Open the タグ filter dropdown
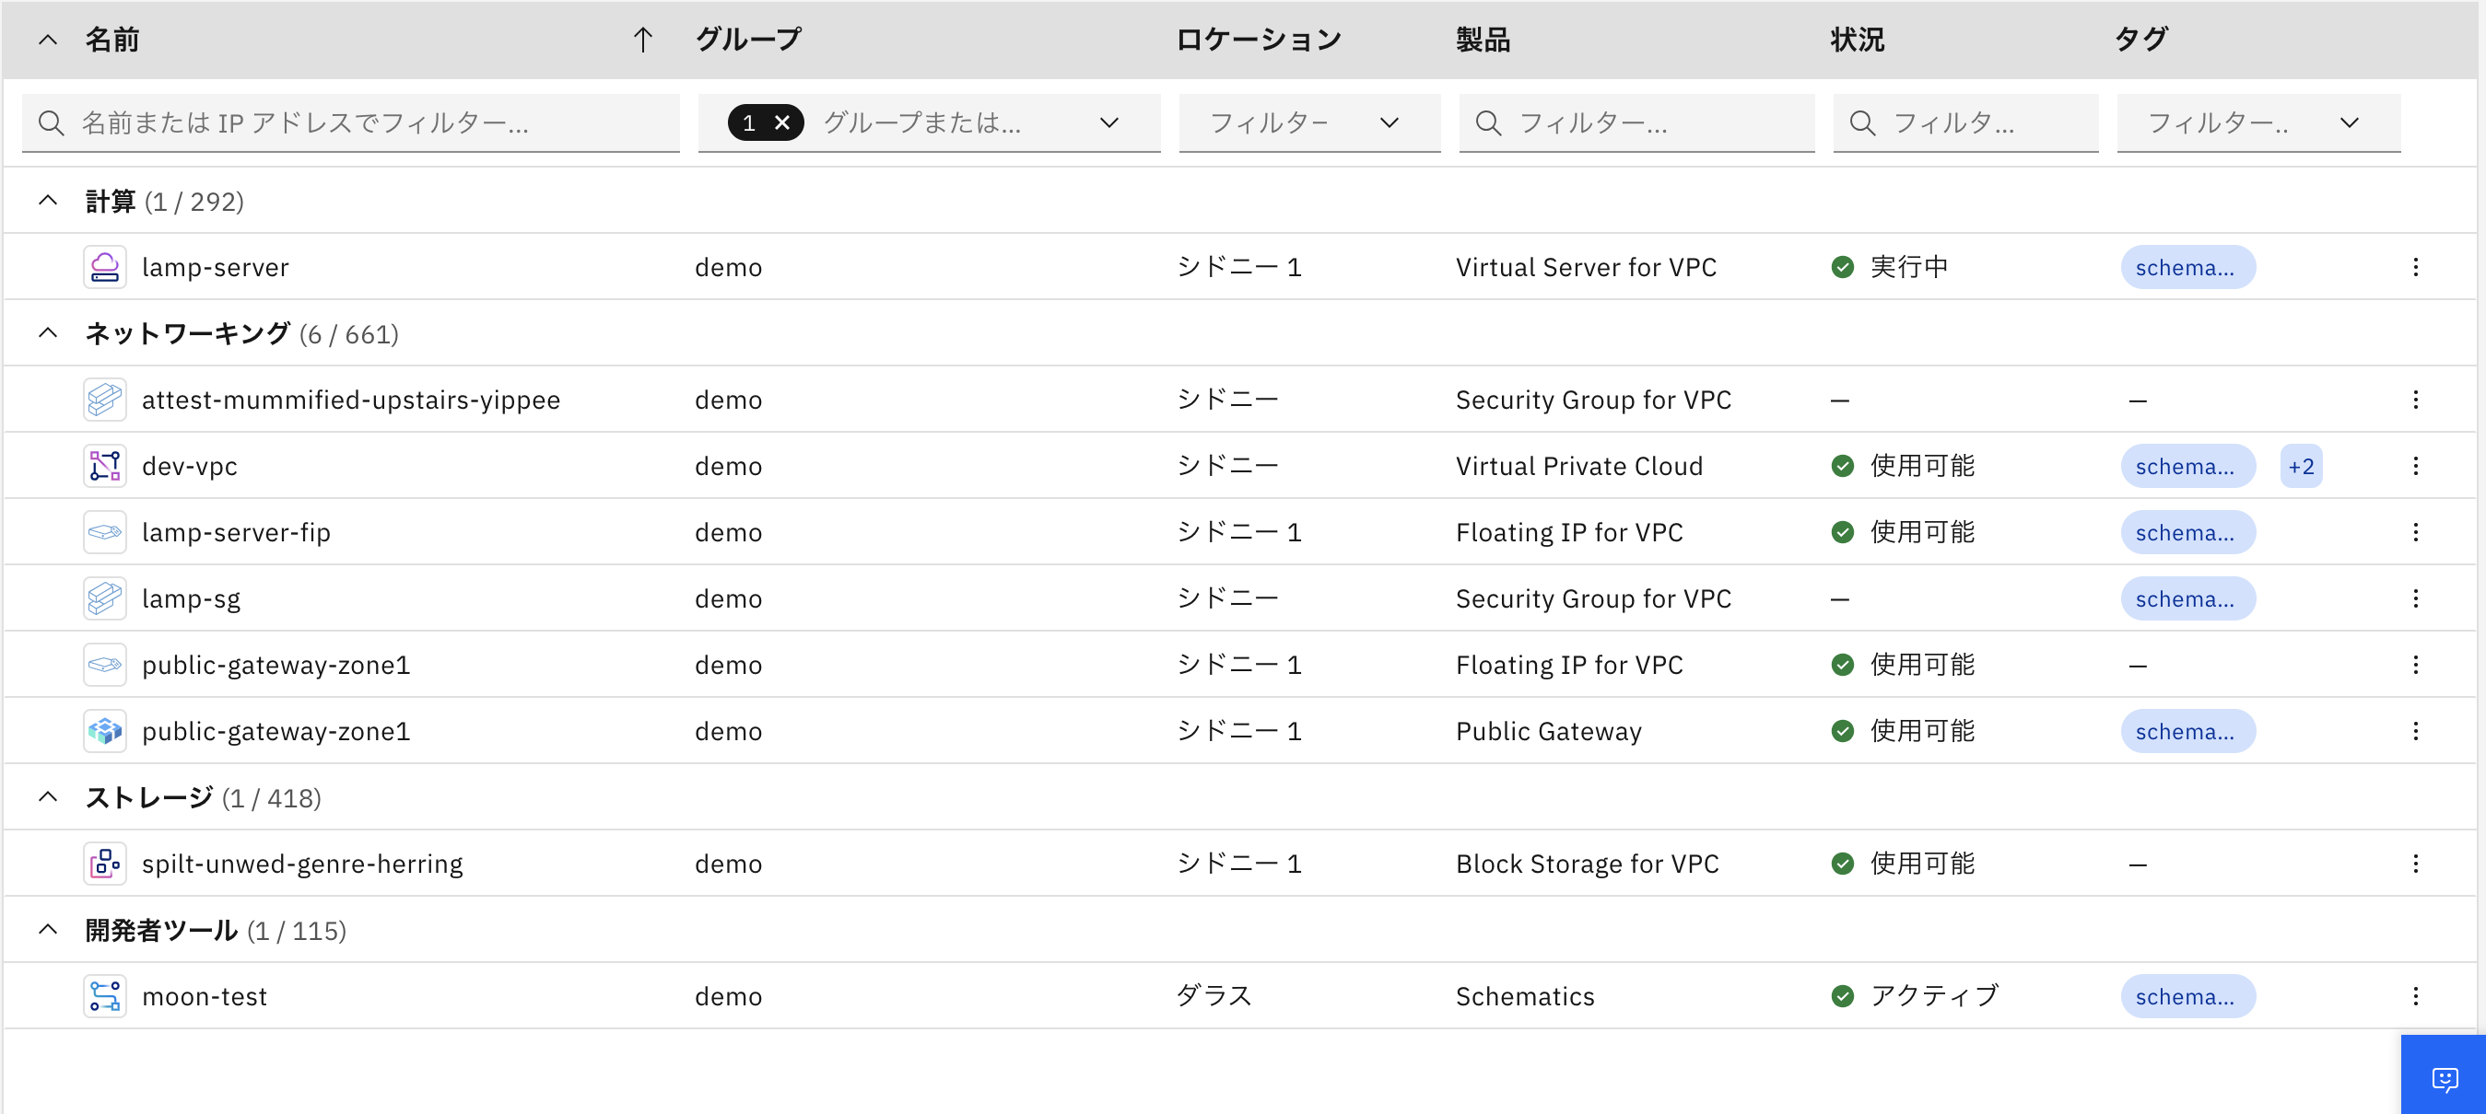 [2350, 122]
